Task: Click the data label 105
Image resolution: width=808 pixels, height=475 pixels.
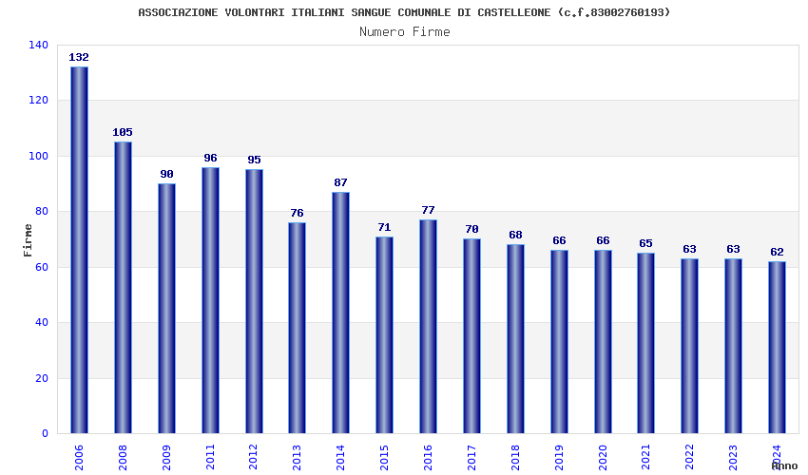Action: [123, 132]
